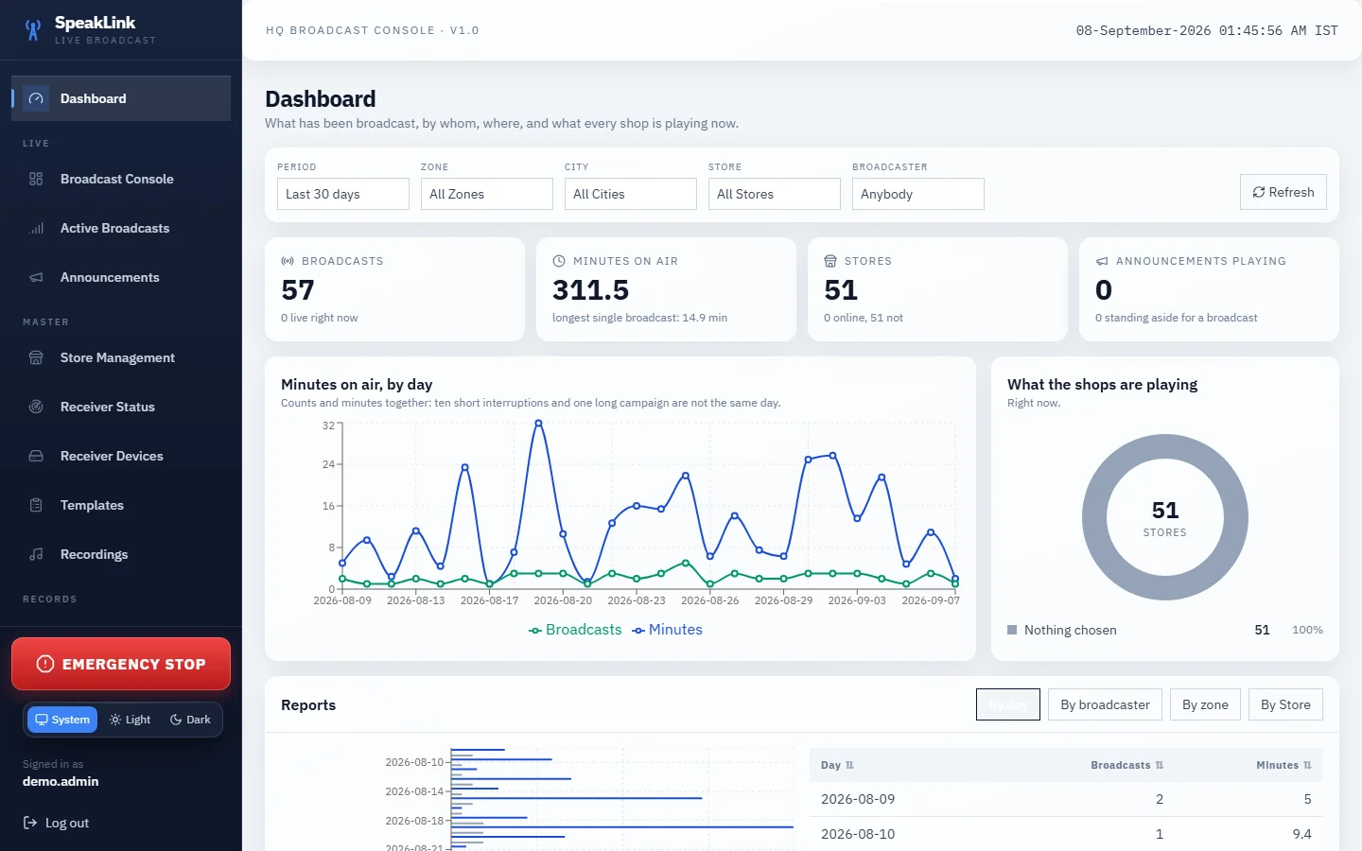This screenshot has height=851, width=1362.
Task: Open Active Broadcasts page
Action: click(x=121, y=228)
